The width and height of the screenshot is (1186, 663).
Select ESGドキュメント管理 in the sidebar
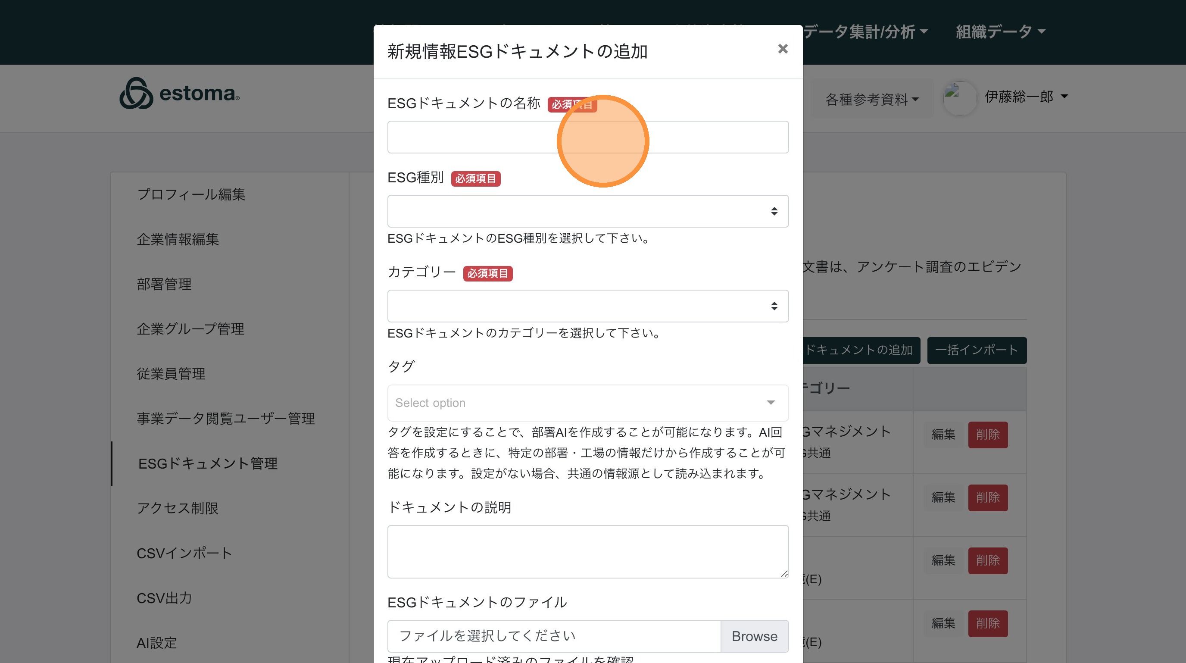pos(208,463)
